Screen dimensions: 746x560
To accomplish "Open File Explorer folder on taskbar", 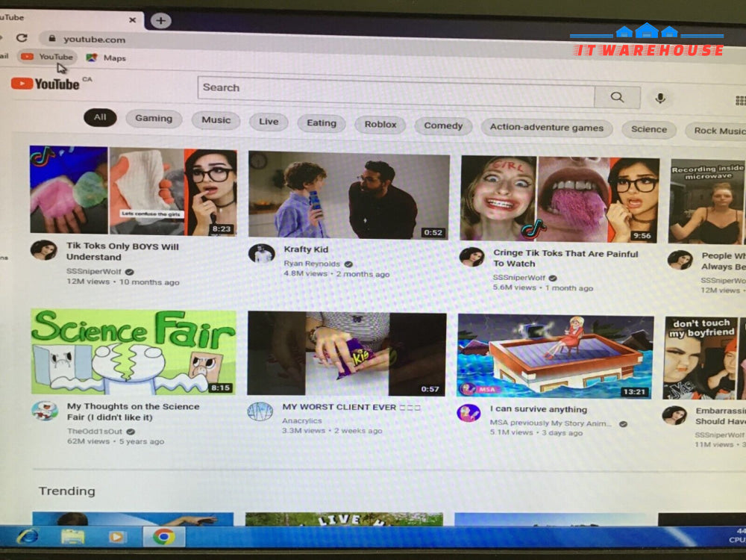I will pyautogui.click(x=73, y=537).
